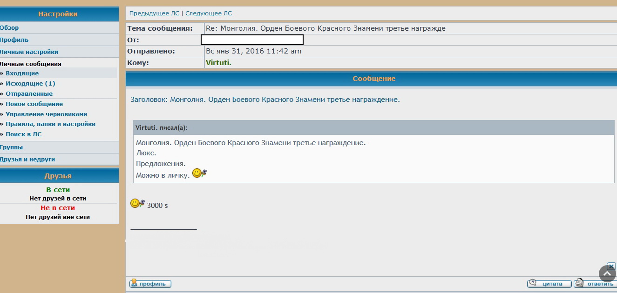Open Поиск в ЛС

(x=23, y=134)
